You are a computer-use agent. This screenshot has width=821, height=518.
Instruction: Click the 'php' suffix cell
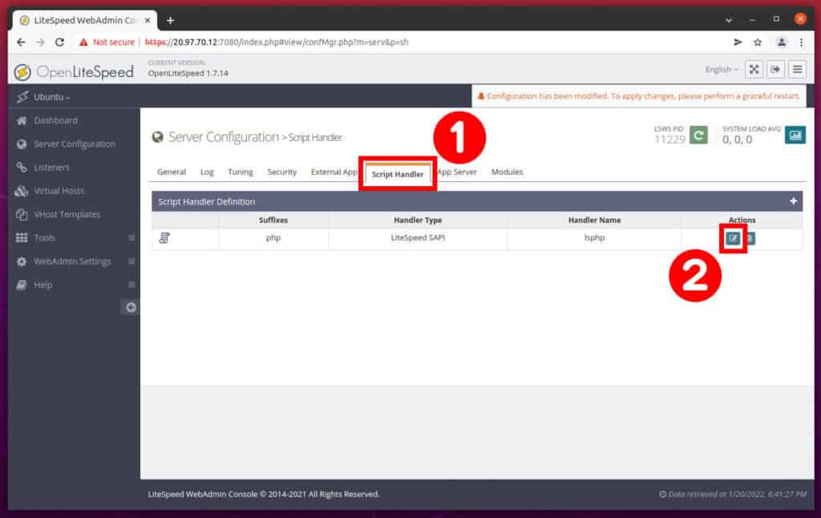[273, 238]
